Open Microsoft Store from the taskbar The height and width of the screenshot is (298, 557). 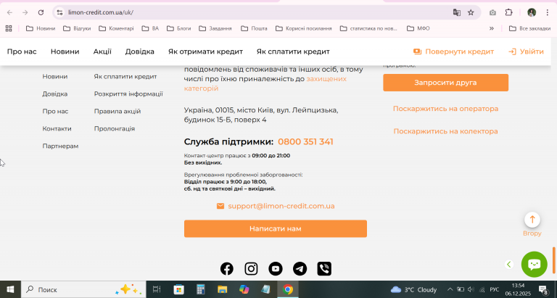(x=178, y=289)
